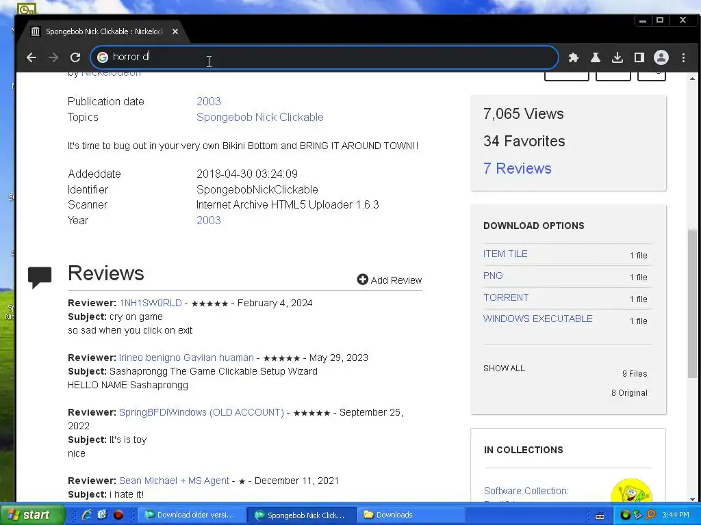Click the page vertical scrollbar thumb
The height and width of the screenshot is (525, 701).
click(x=692, y=304)
